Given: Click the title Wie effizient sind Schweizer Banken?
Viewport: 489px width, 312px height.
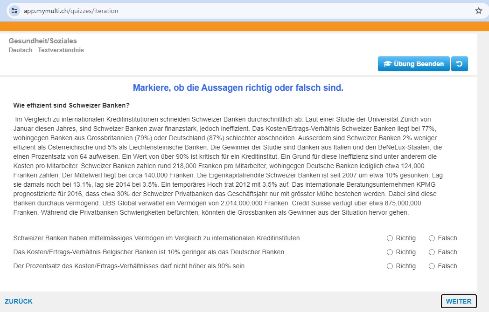Looking at the screenshot, I should click(71, 106).
